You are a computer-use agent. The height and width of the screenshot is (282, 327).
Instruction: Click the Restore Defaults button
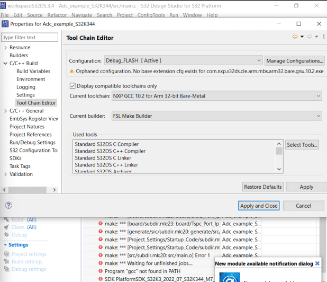click(263, 187)
